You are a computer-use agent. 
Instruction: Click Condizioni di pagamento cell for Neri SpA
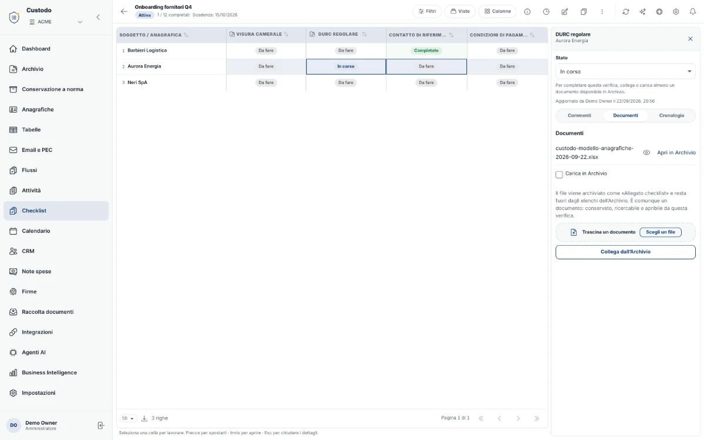507,83
